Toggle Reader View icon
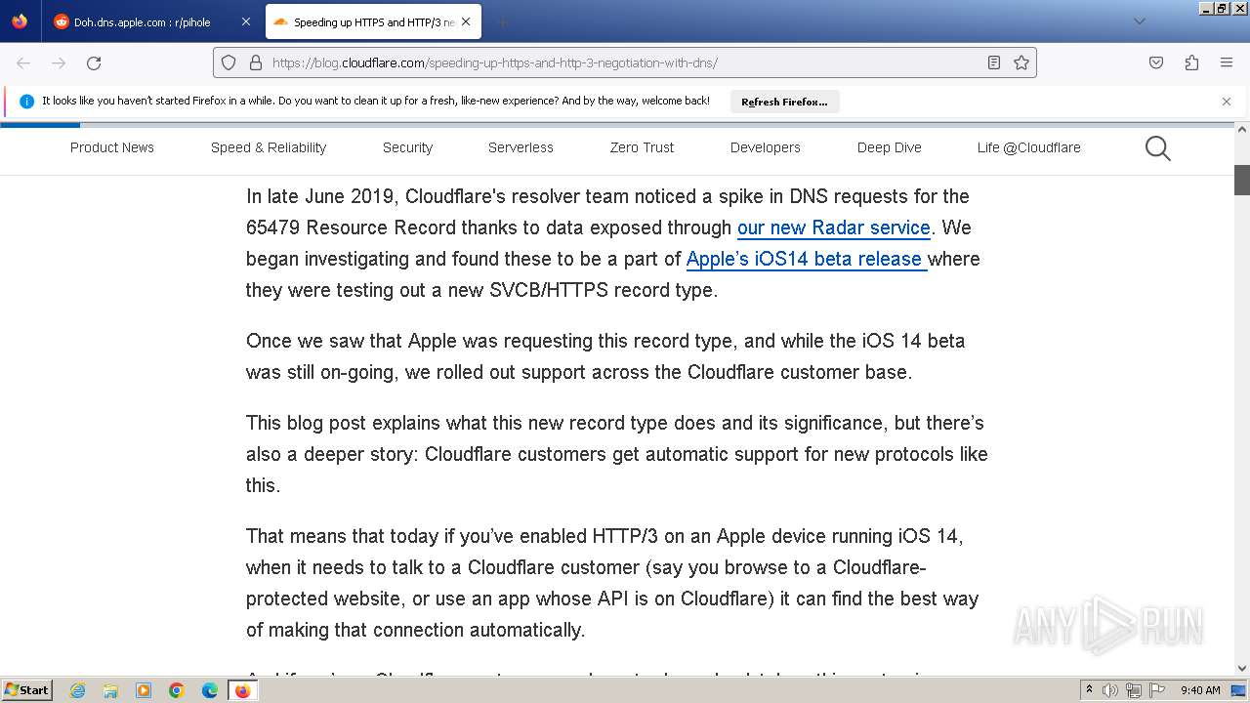 994,62
